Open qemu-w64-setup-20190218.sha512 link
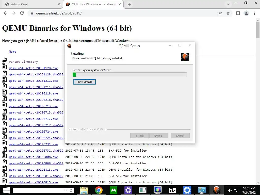The image size is (260, 195). pyautogui.click(x=36, y=100)
